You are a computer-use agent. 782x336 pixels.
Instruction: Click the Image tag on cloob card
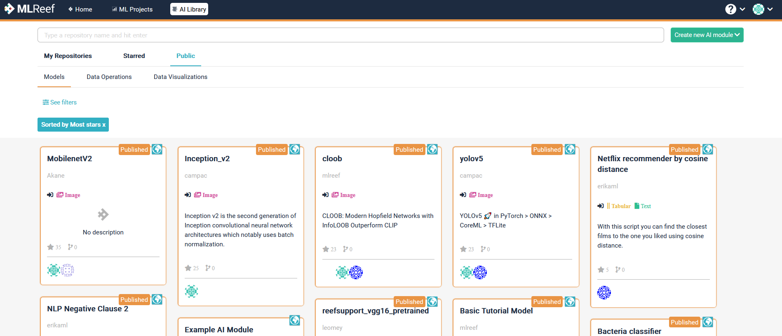344,195
